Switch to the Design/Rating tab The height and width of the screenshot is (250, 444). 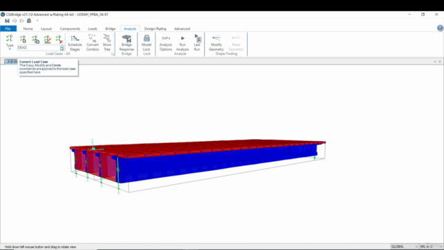pos(155,28)
